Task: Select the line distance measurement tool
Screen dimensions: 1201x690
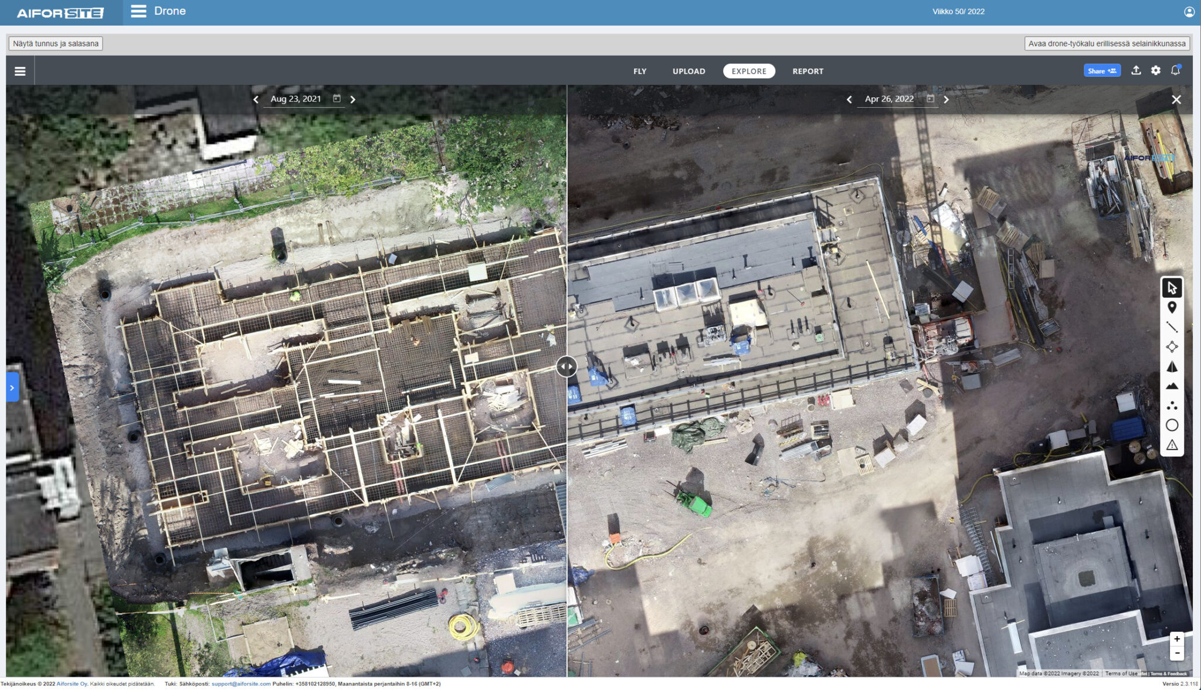Action: (x=1172, y=327)
